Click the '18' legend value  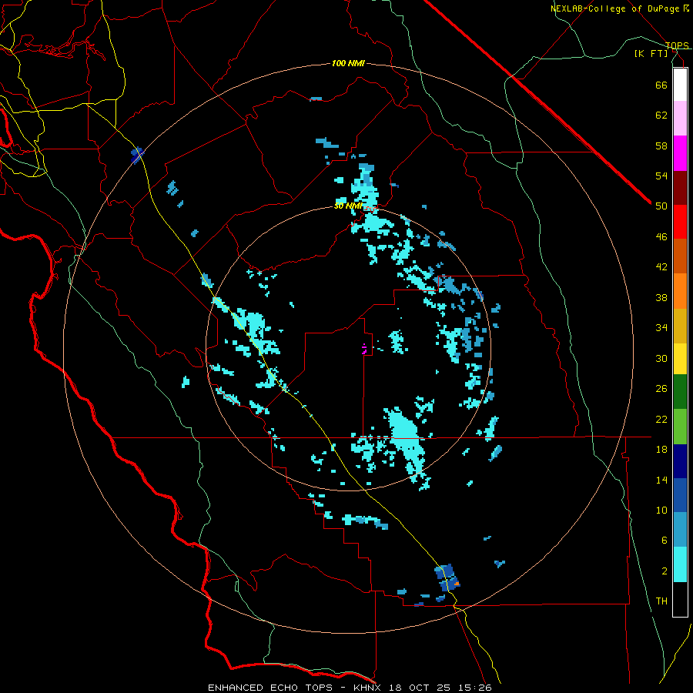tap(661, 450)
